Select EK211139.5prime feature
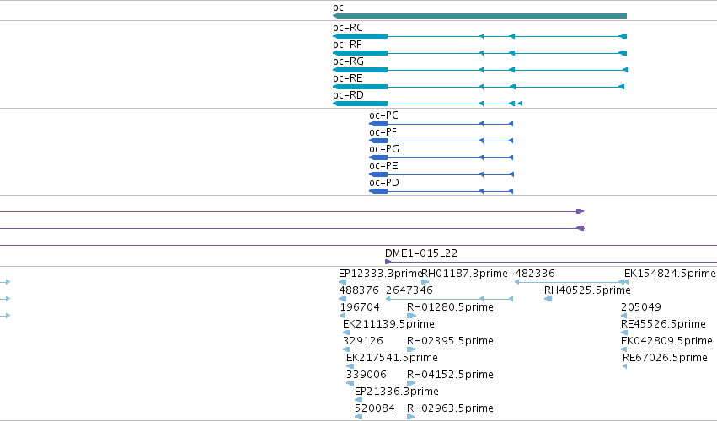Viewport: 717px width, 421px height. tap(388, 324)
